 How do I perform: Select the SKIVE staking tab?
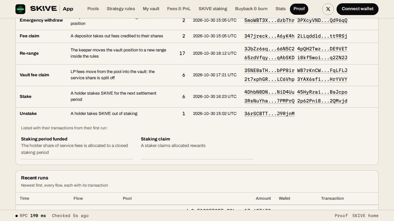(213, 9)
